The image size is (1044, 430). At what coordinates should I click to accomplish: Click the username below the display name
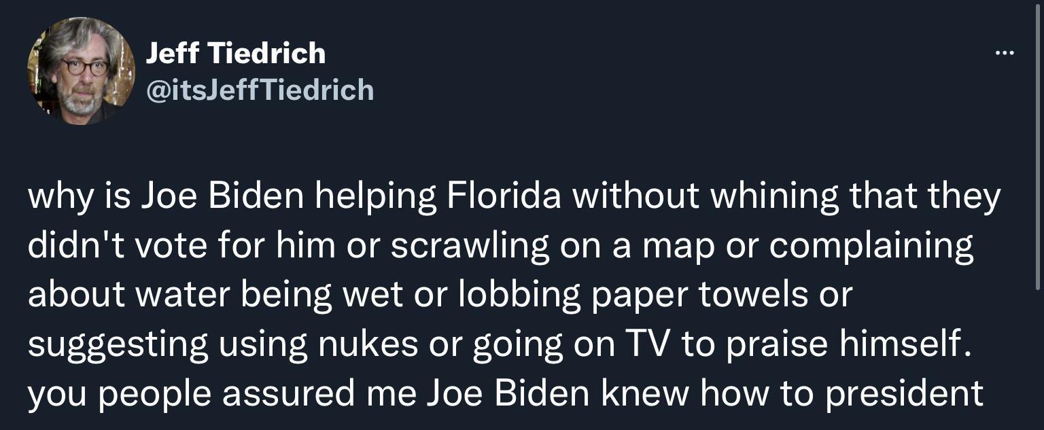(x=260, y=89)
